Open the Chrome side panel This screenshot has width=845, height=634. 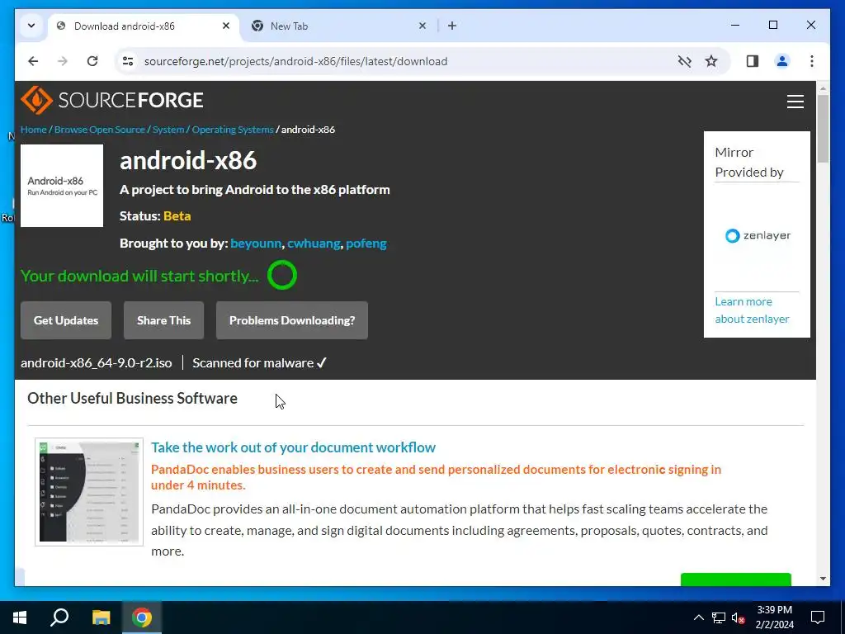point(753,61)
